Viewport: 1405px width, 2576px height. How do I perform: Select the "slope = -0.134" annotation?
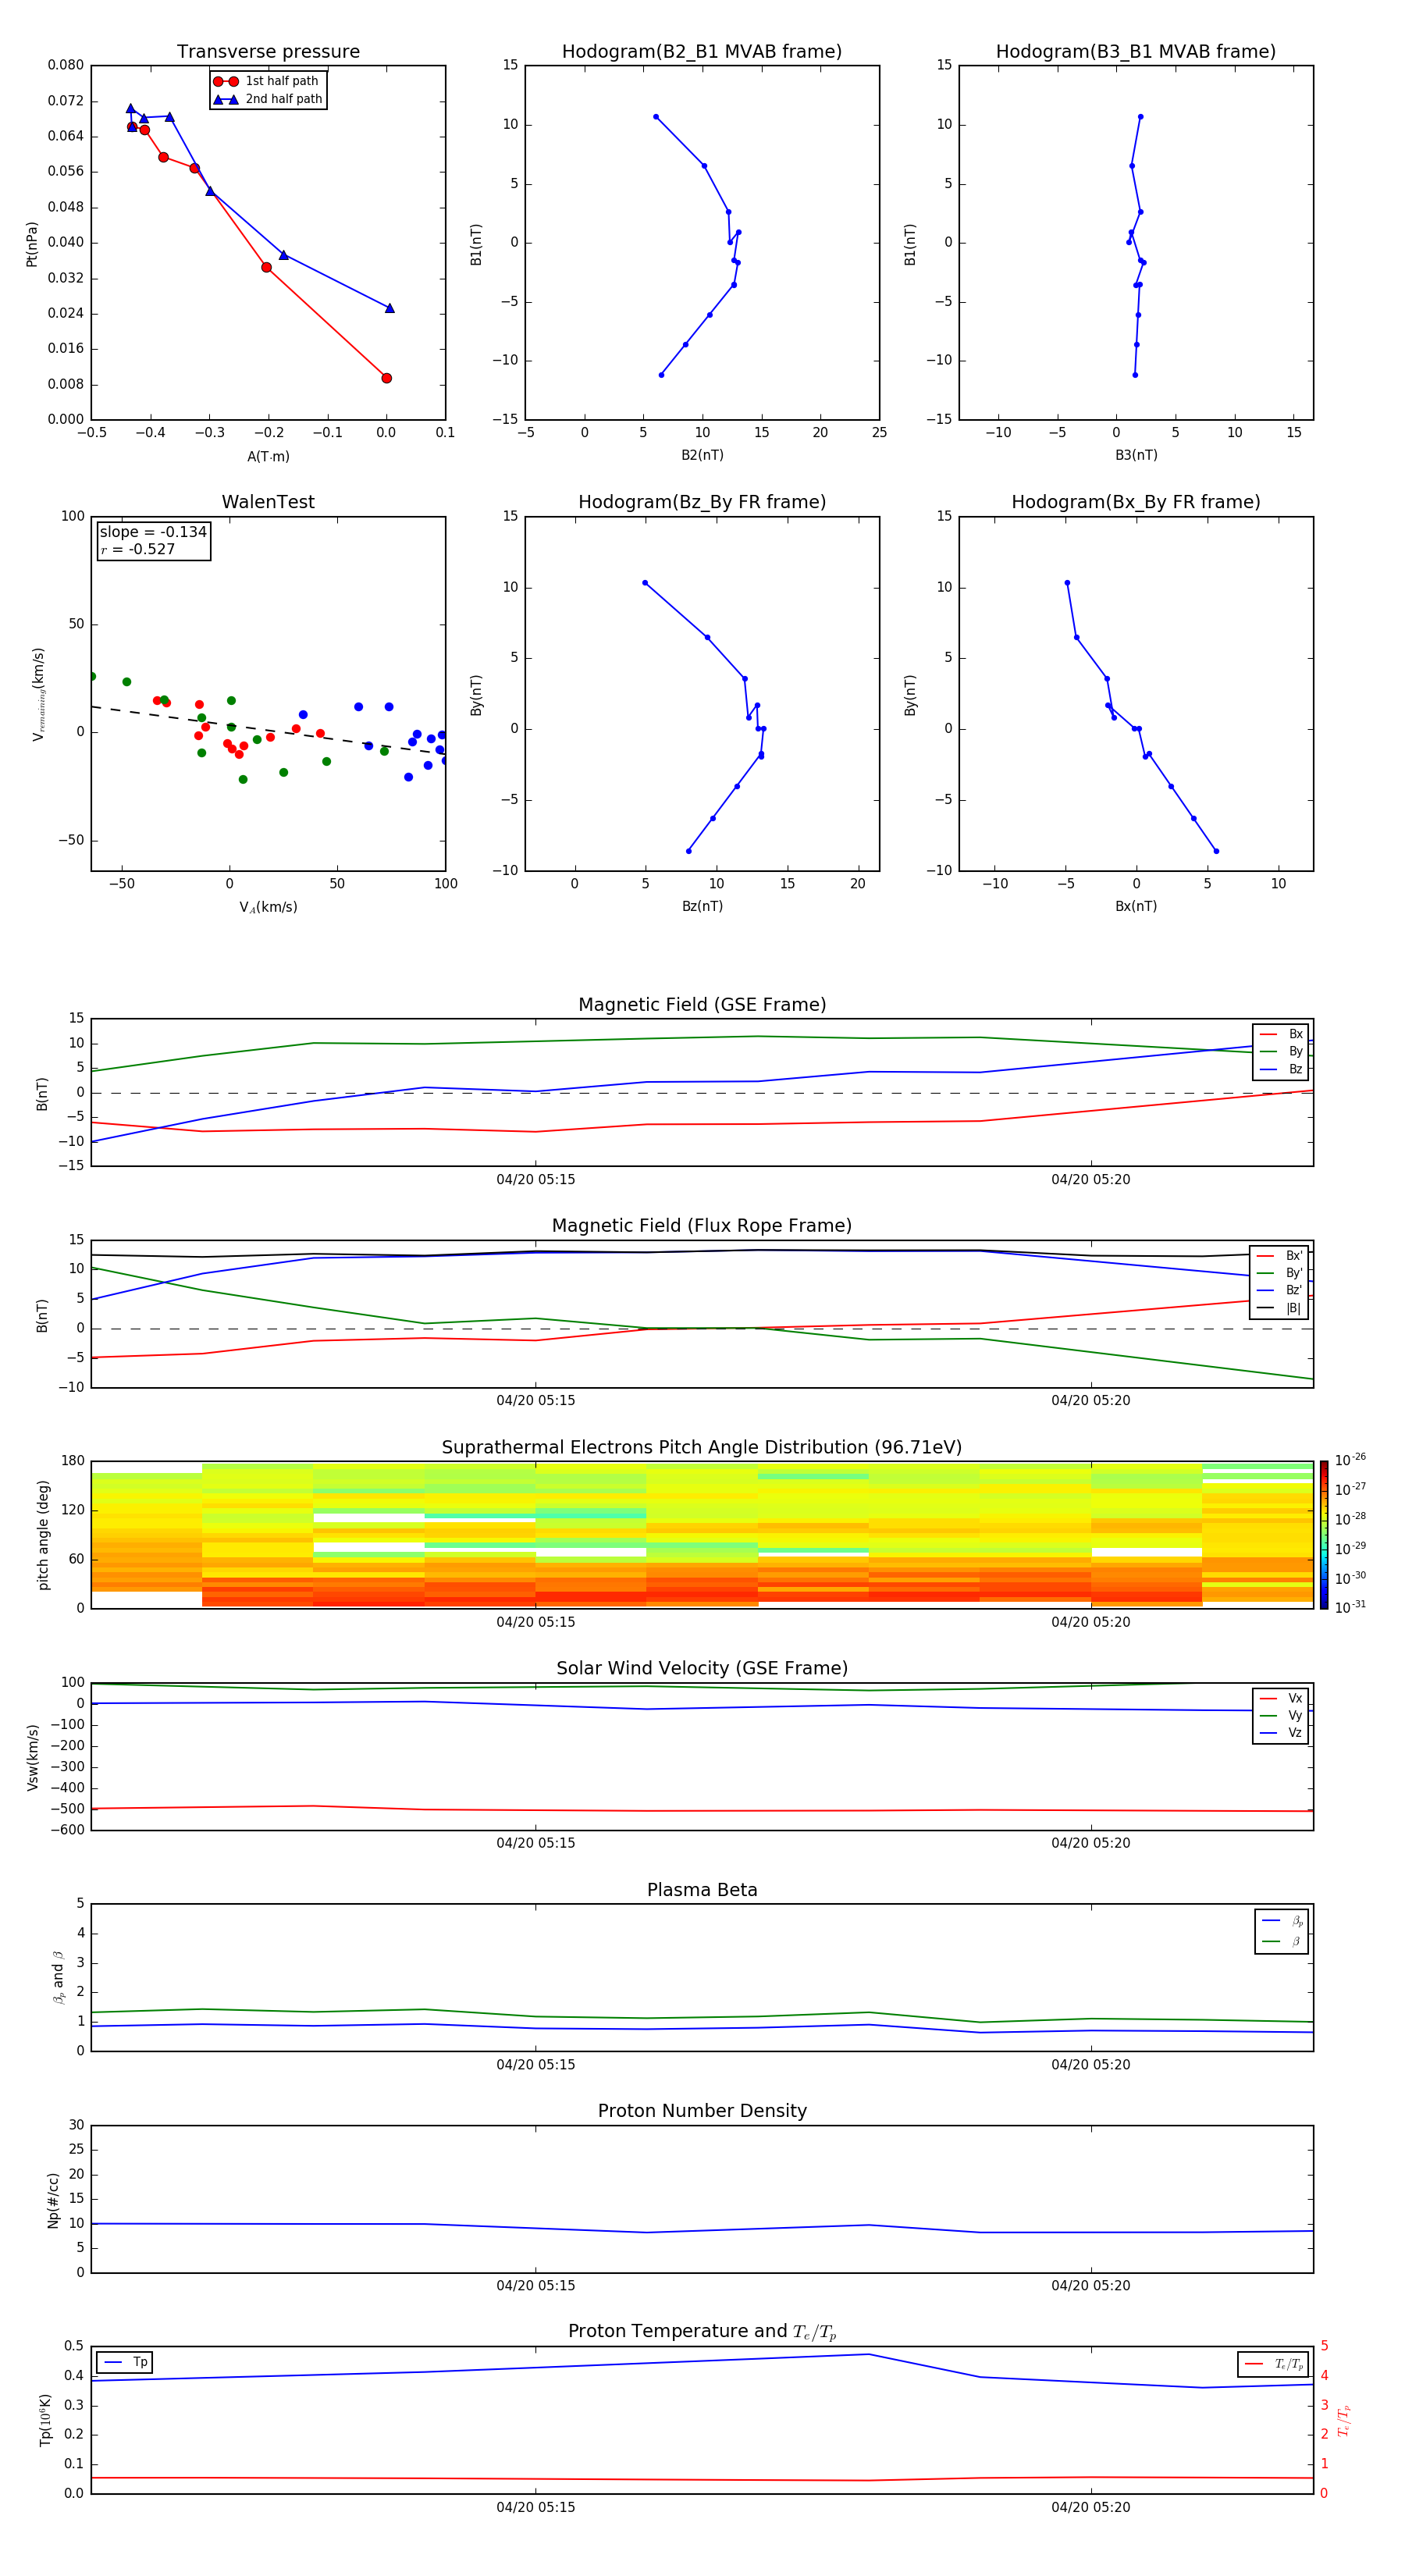[153, 532]
